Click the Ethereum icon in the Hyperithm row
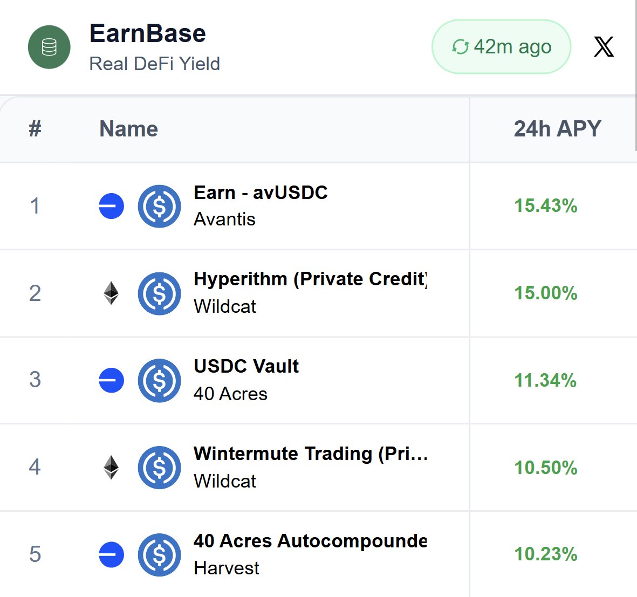 111,293
